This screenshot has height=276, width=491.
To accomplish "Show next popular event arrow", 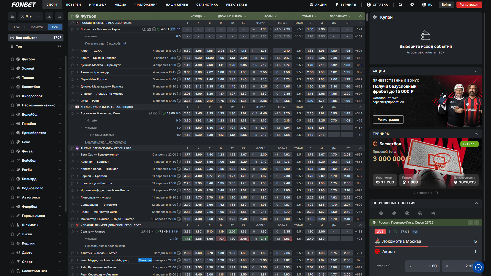I will pyautogui.click(x=476, y=223).
